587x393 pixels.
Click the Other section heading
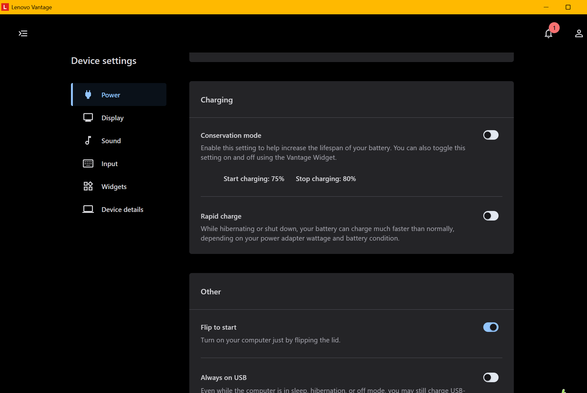211,292
